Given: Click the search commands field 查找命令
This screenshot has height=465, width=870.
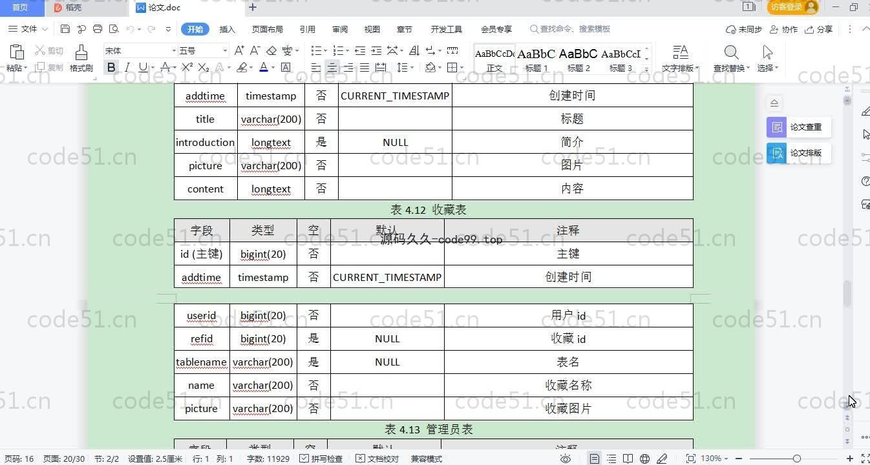Looking at the screenshot, I should tap(570, 29).
